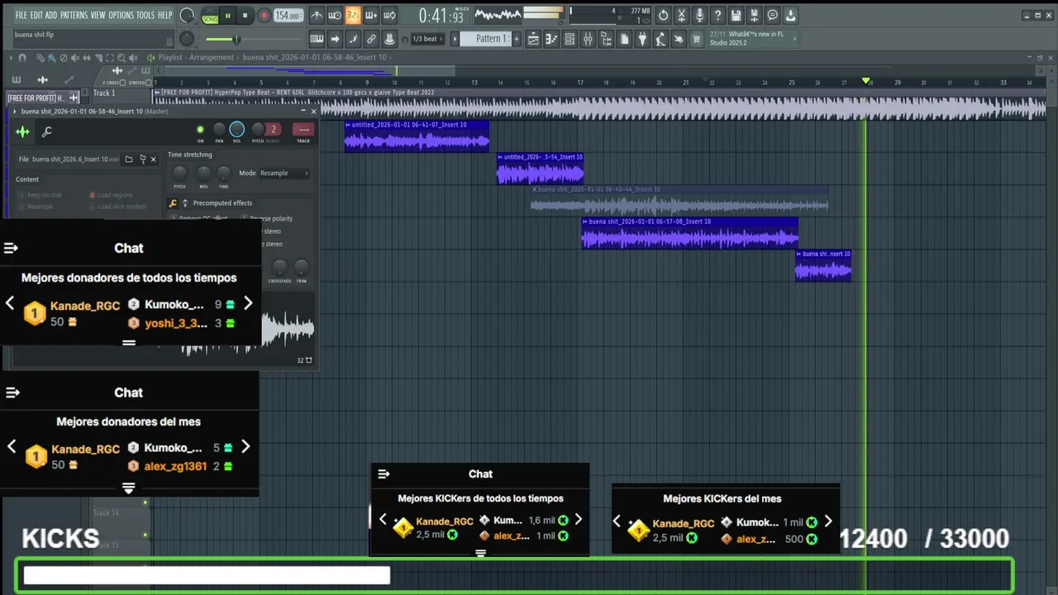Adjust the sampler VOL knob
The image size is (1058, 595).
[237, 130]
